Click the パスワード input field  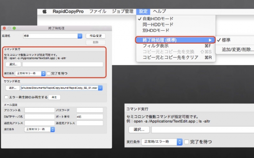[x=90, y=110]
